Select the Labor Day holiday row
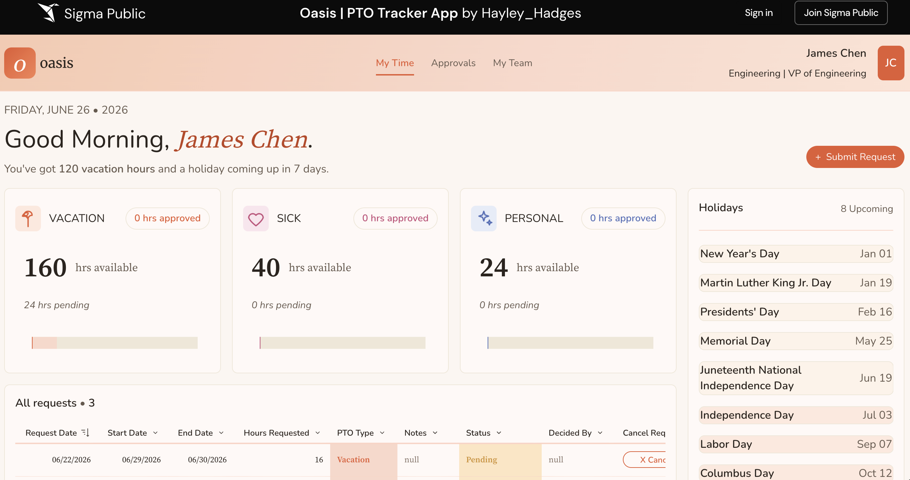The width and height of the screenshot is (910, 480). pos(796,444)
